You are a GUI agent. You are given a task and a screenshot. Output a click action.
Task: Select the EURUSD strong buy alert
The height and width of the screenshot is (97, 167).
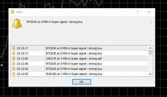(79, 74)
